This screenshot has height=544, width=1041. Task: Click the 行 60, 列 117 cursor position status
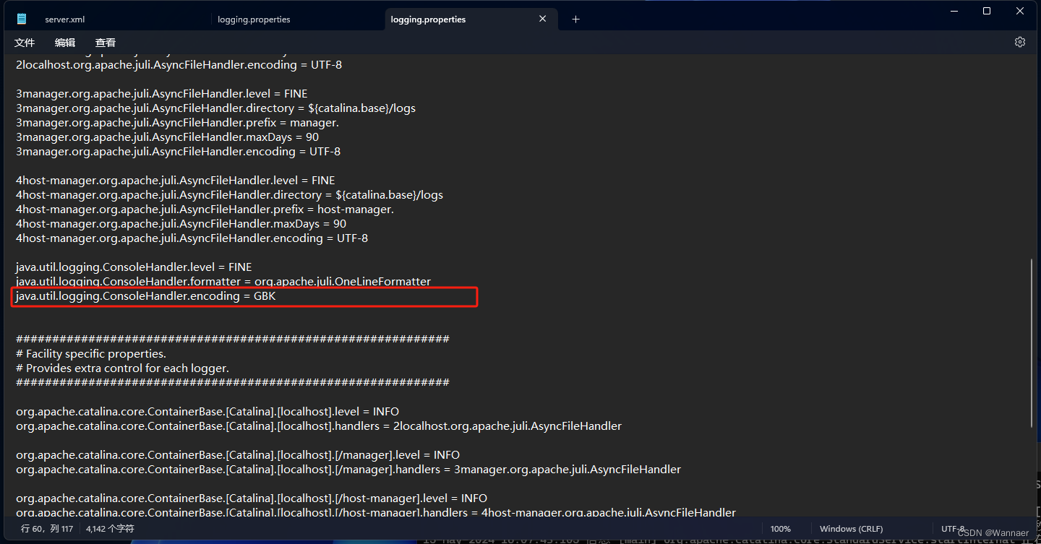(x=47, y=529)
